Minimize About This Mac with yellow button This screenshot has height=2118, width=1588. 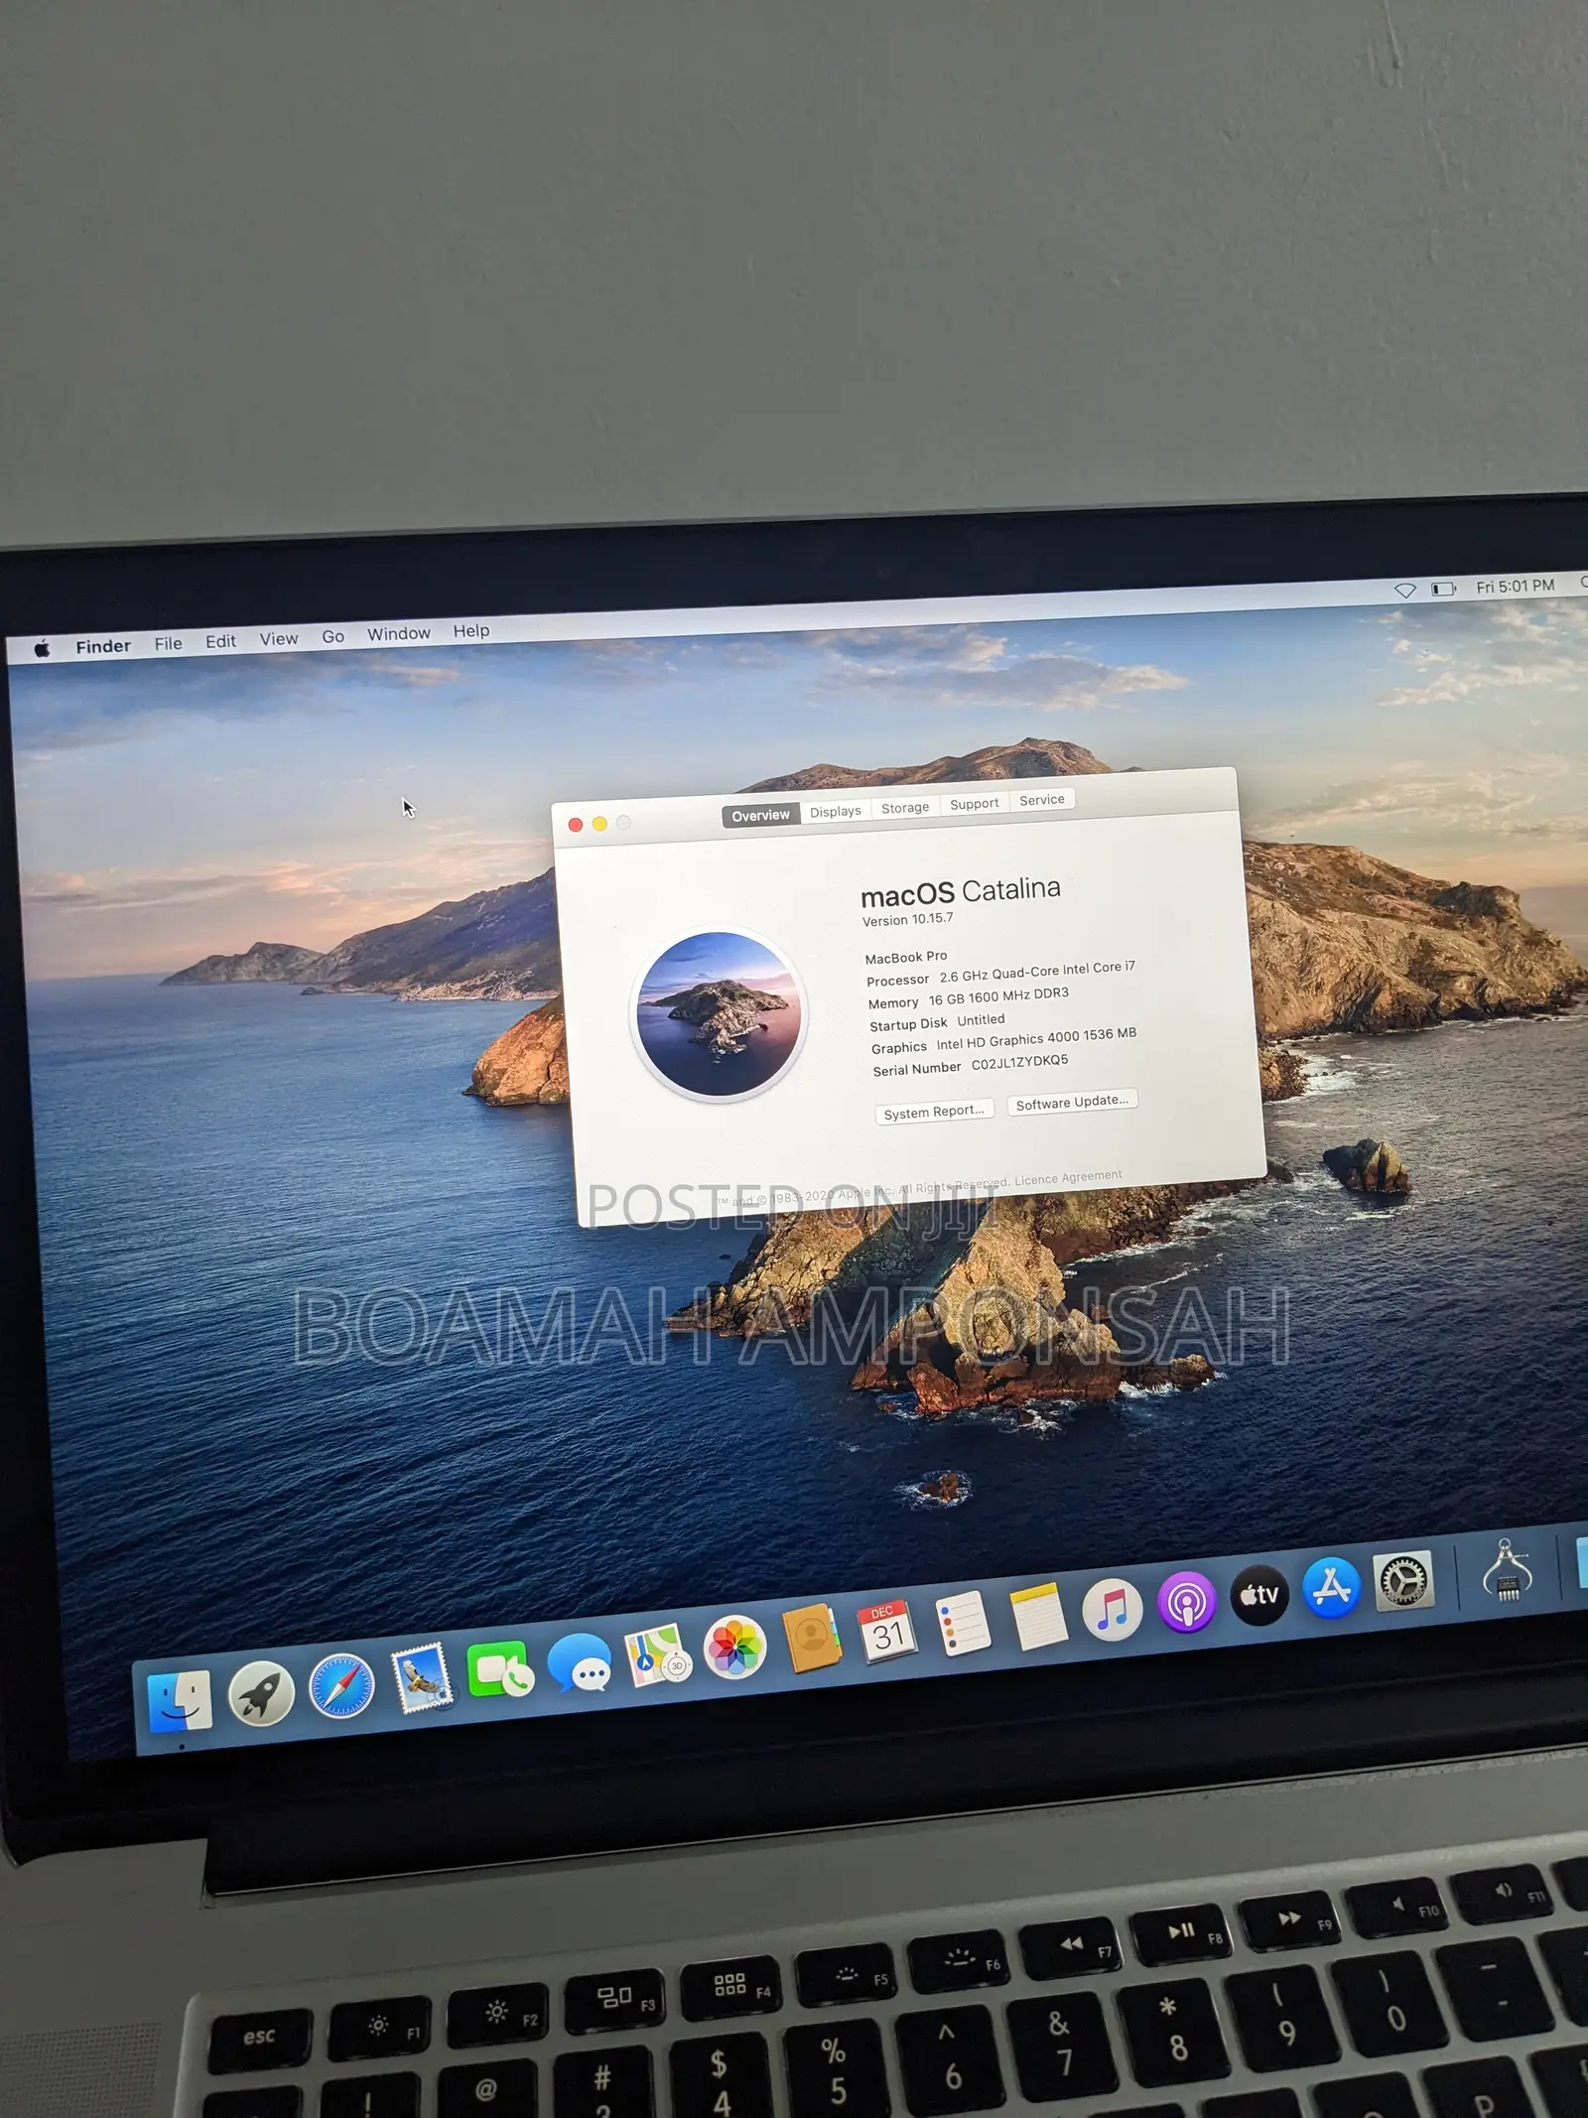click(599, 824)
